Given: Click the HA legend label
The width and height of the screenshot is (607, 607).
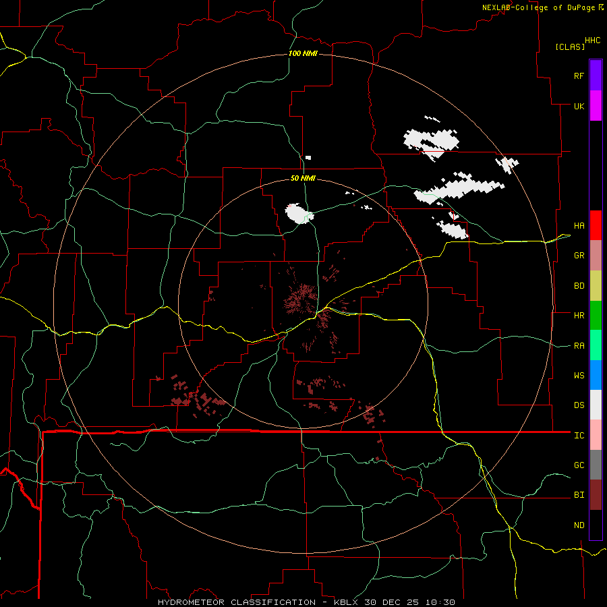Looking at the screenshot, I should point(579,225).
